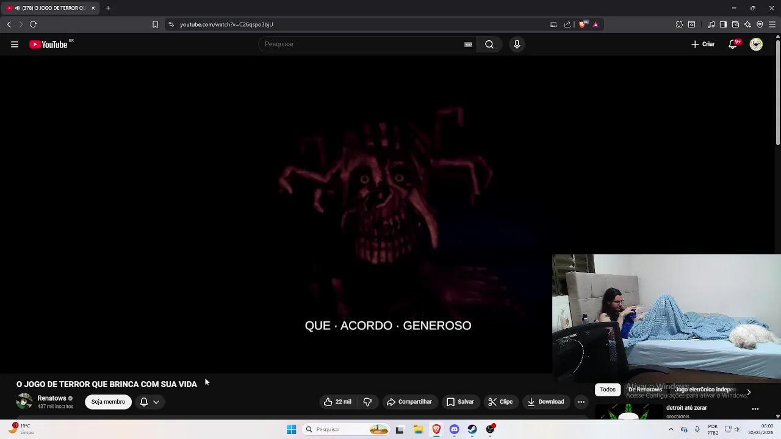Open the detroit até zerar video title
The image size is (781, 439).
686,408
